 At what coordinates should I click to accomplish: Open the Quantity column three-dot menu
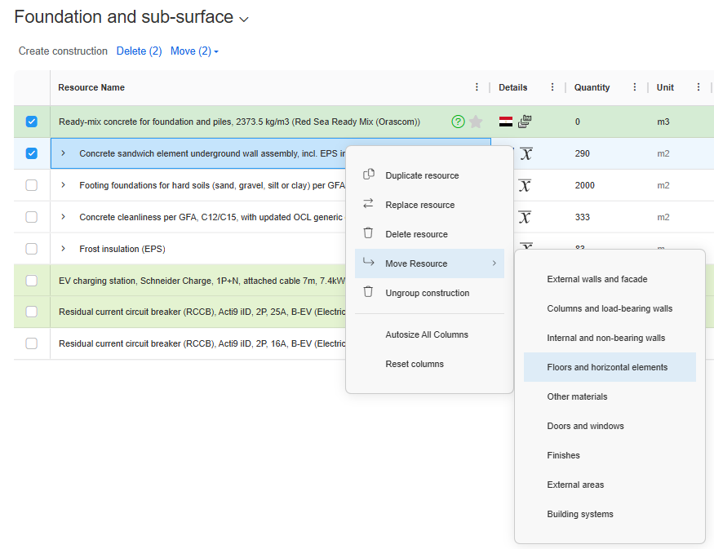coord(635,87)
